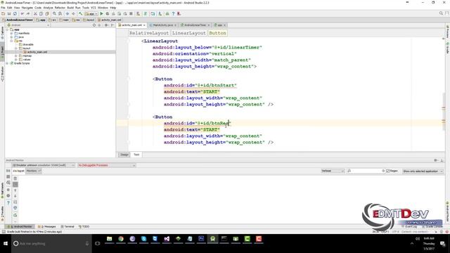
Task: Open the app run configuration dropdown
Action: [91, 13]
